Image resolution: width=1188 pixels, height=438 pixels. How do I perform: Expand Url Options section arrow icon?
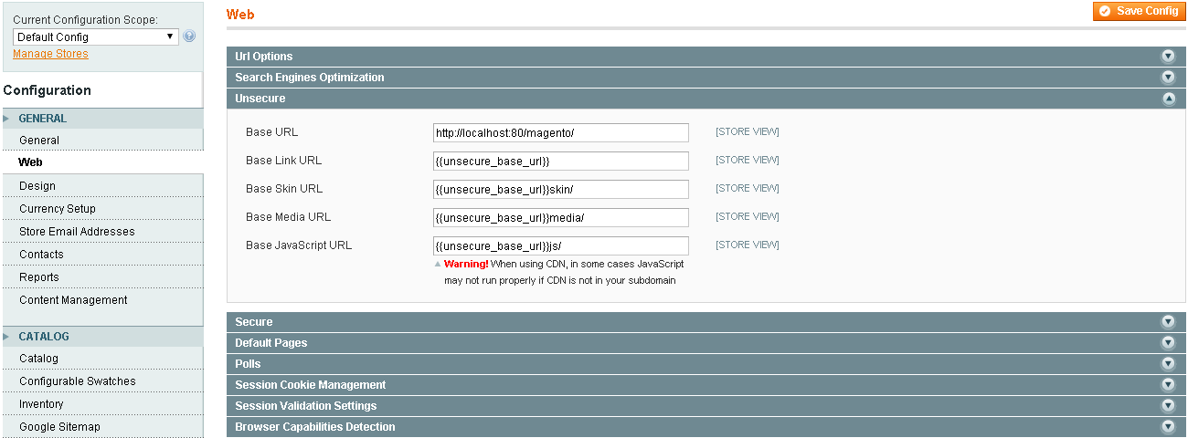coord(1167,57)
